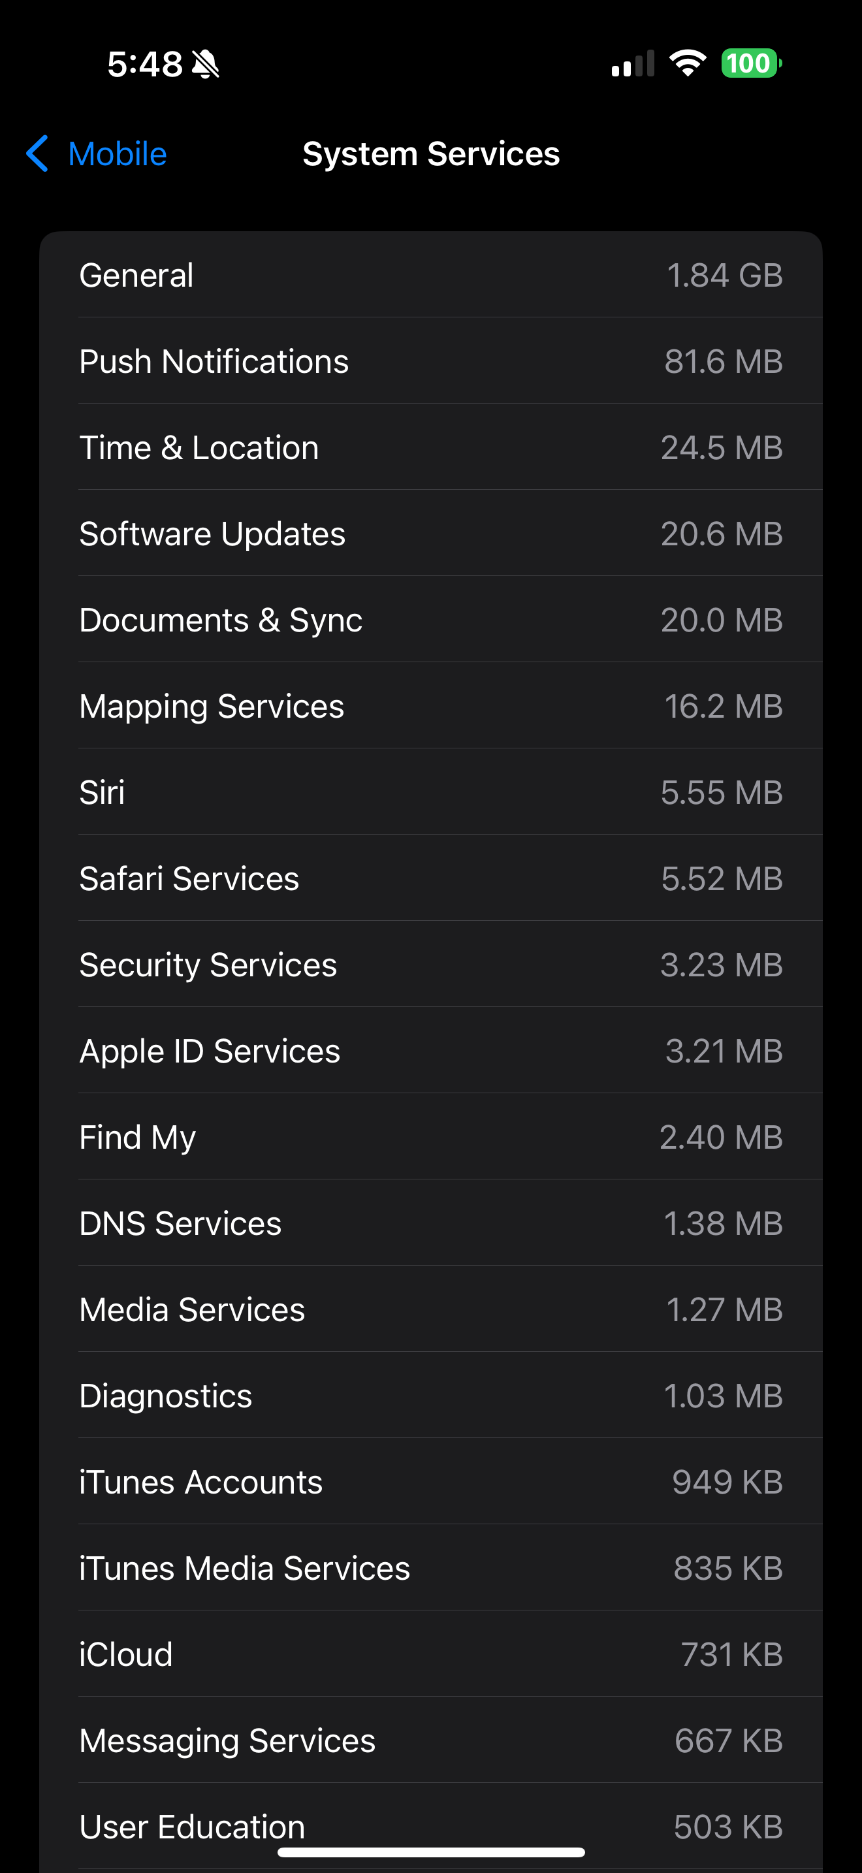Tap the home indicator bar
This screenshot has width=862, height=1873.
(x=431, y=1851)
